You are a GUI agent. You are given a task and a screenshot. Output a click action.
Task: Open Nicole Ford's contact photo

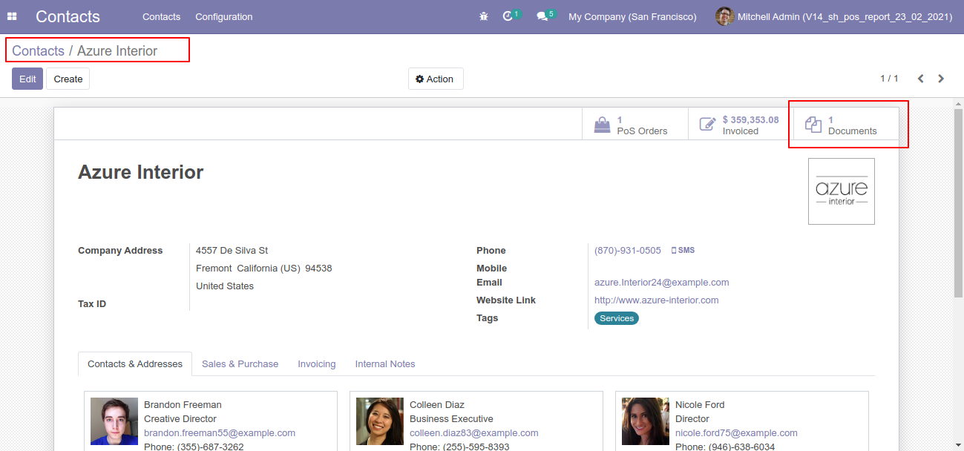click(x=646, y=421)
